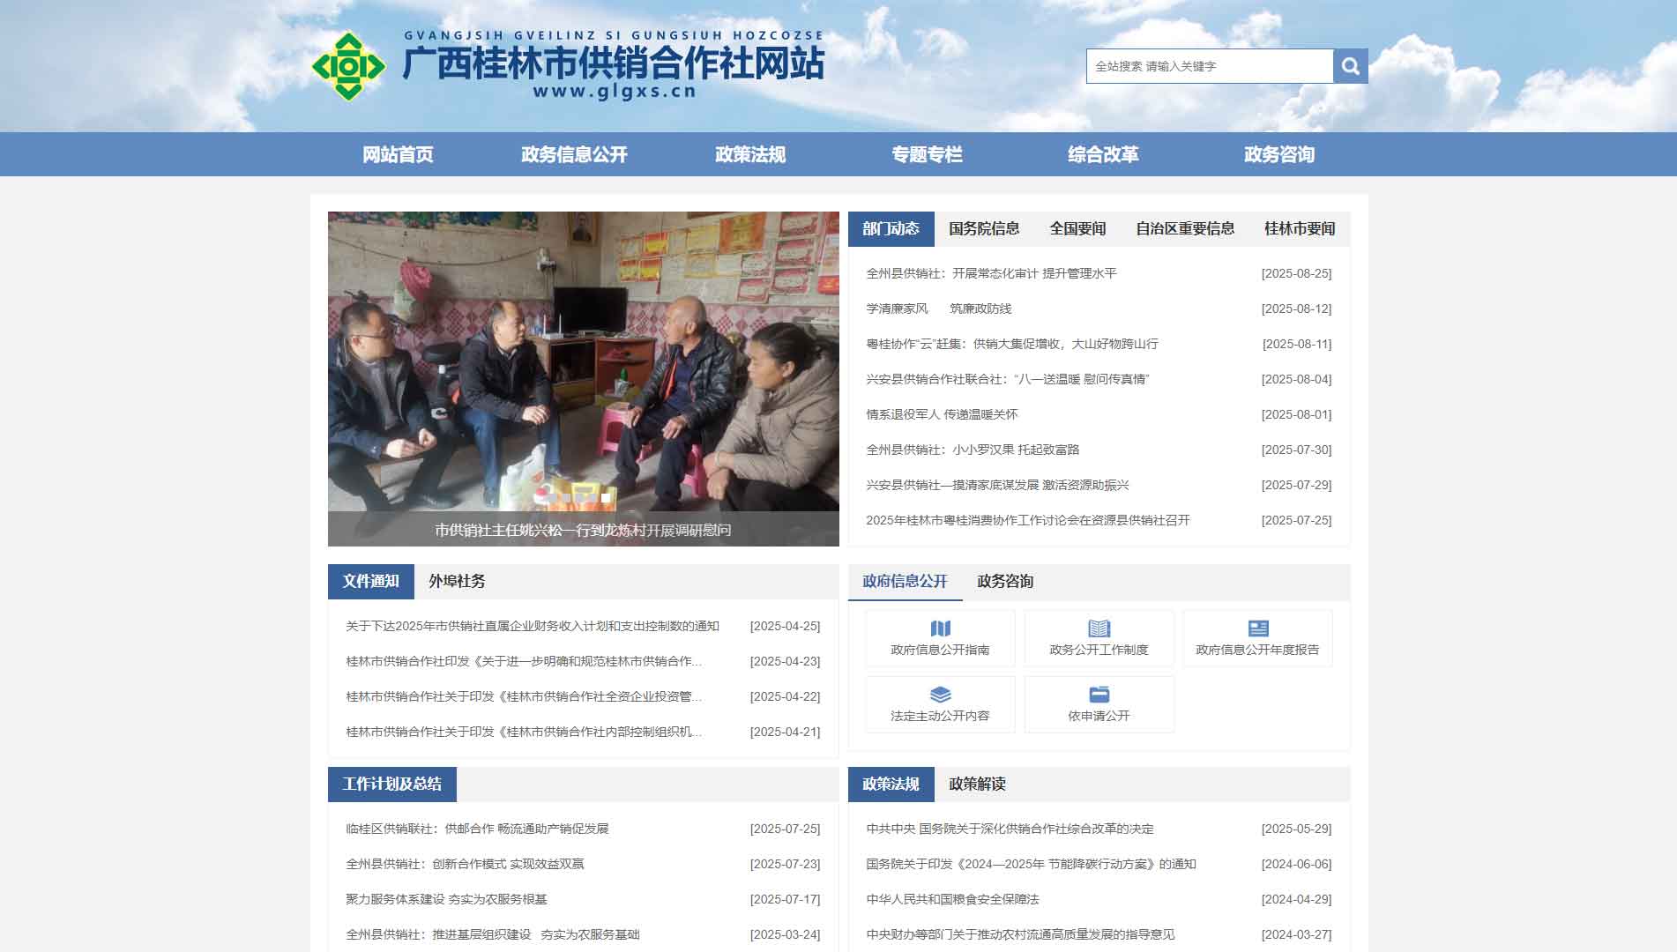Open policy 中央财办等部门关于推动农村流通高质量发展

click(1020, 934)
